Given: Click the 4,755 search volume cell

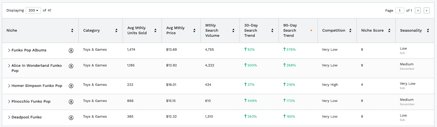Looking at the screenshot, I should coord(209,49).
